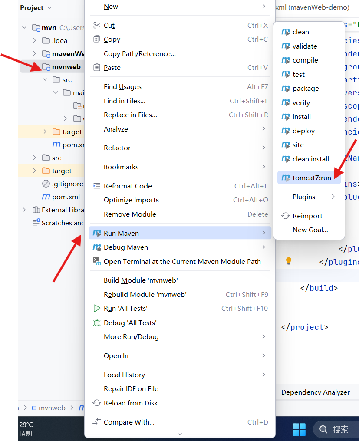This screenshot has width=359, height=441.
Task: Select Copy Path/Reference option
Action: [180, 53]
